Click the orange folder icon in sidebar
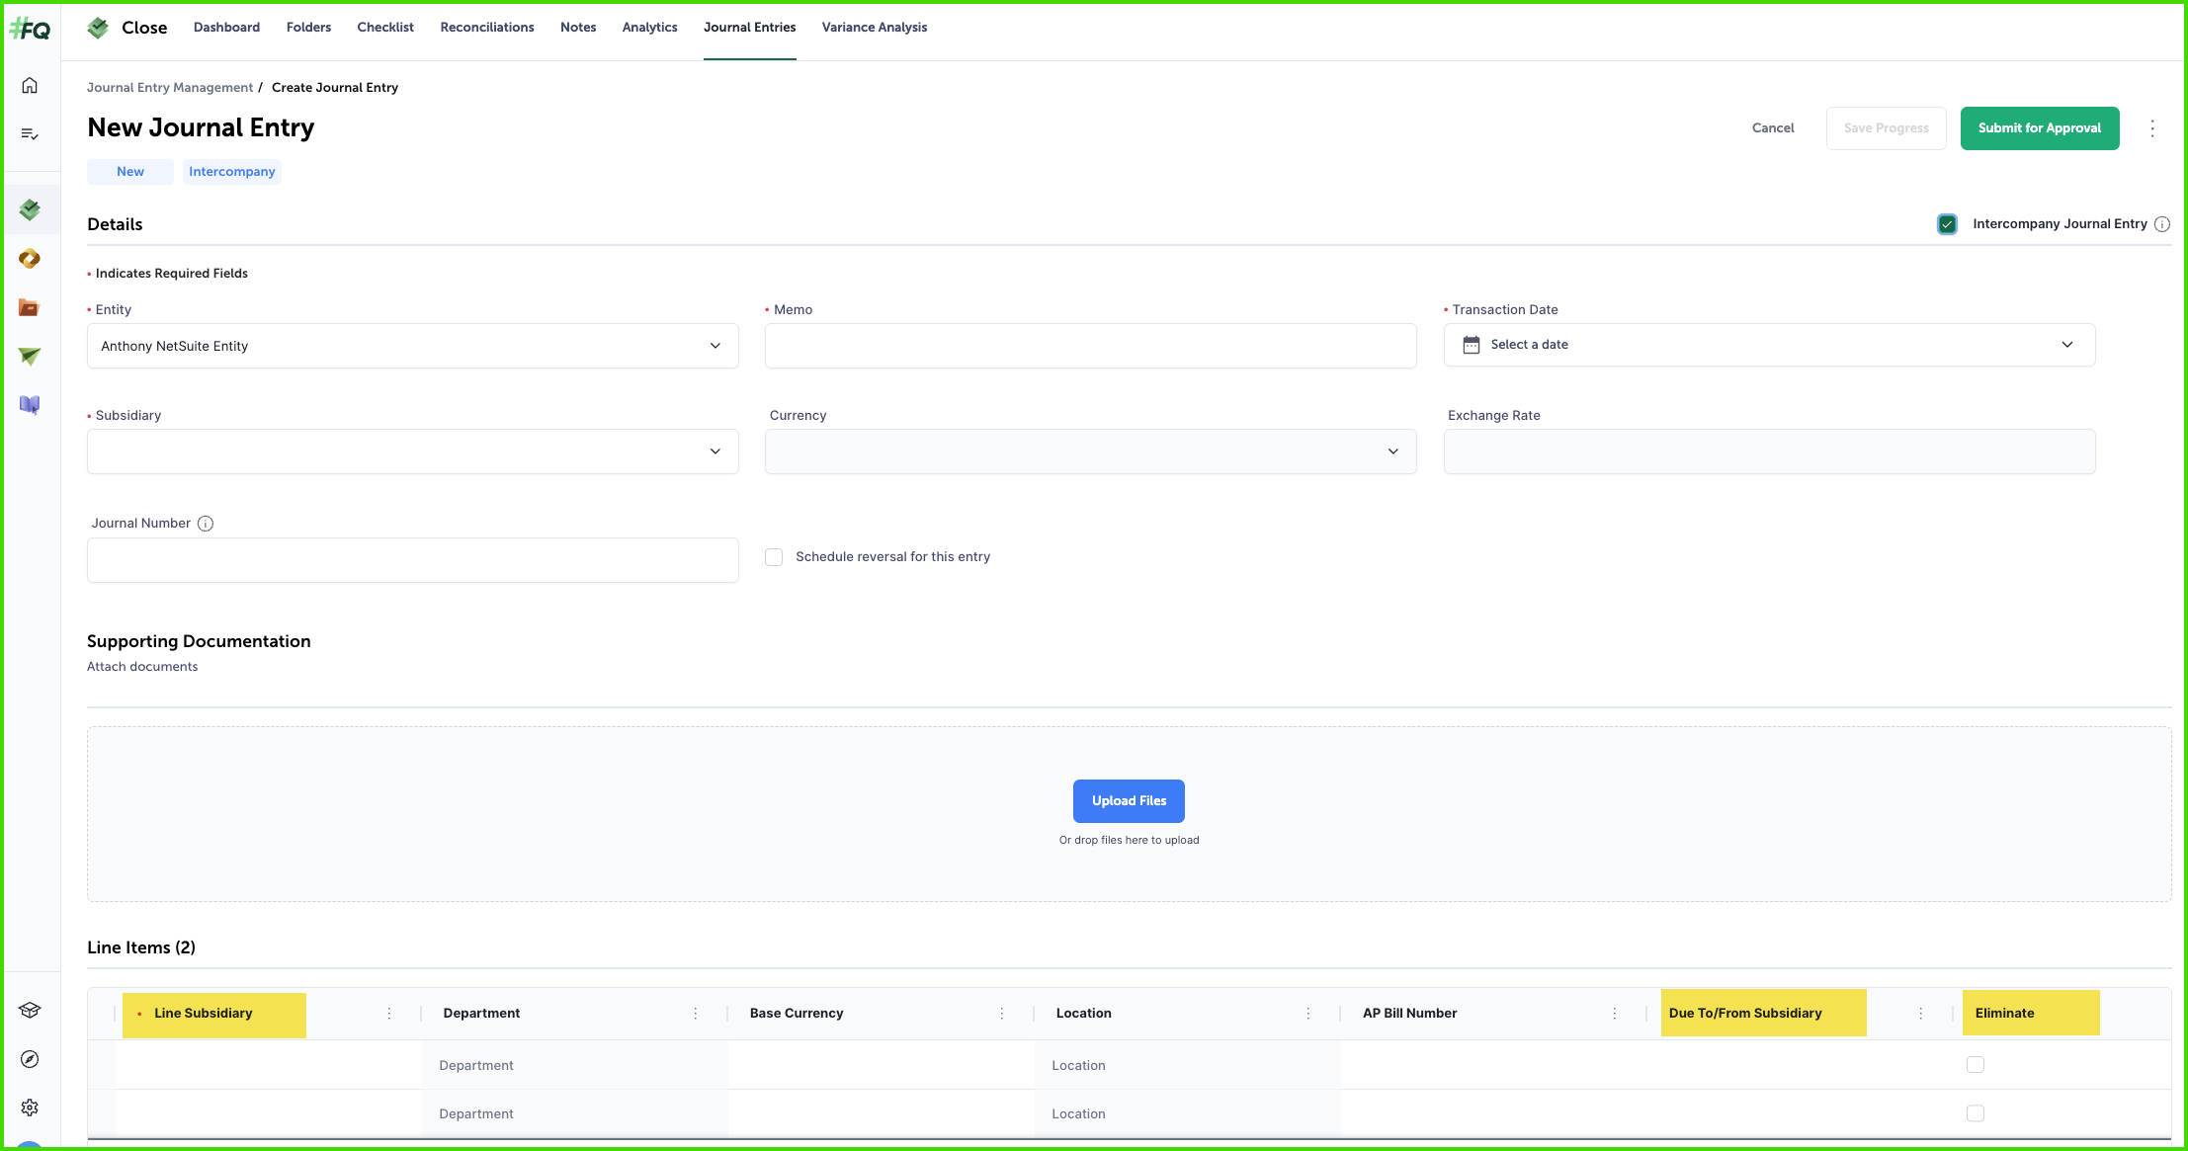 coord(30,308)
